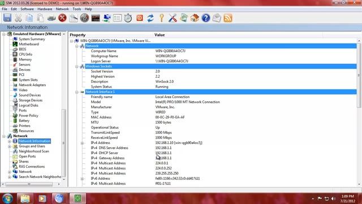The image size is (362, 204).
Task: Click the 1500 bytes MTU value
Action: (x=163, y=122)
